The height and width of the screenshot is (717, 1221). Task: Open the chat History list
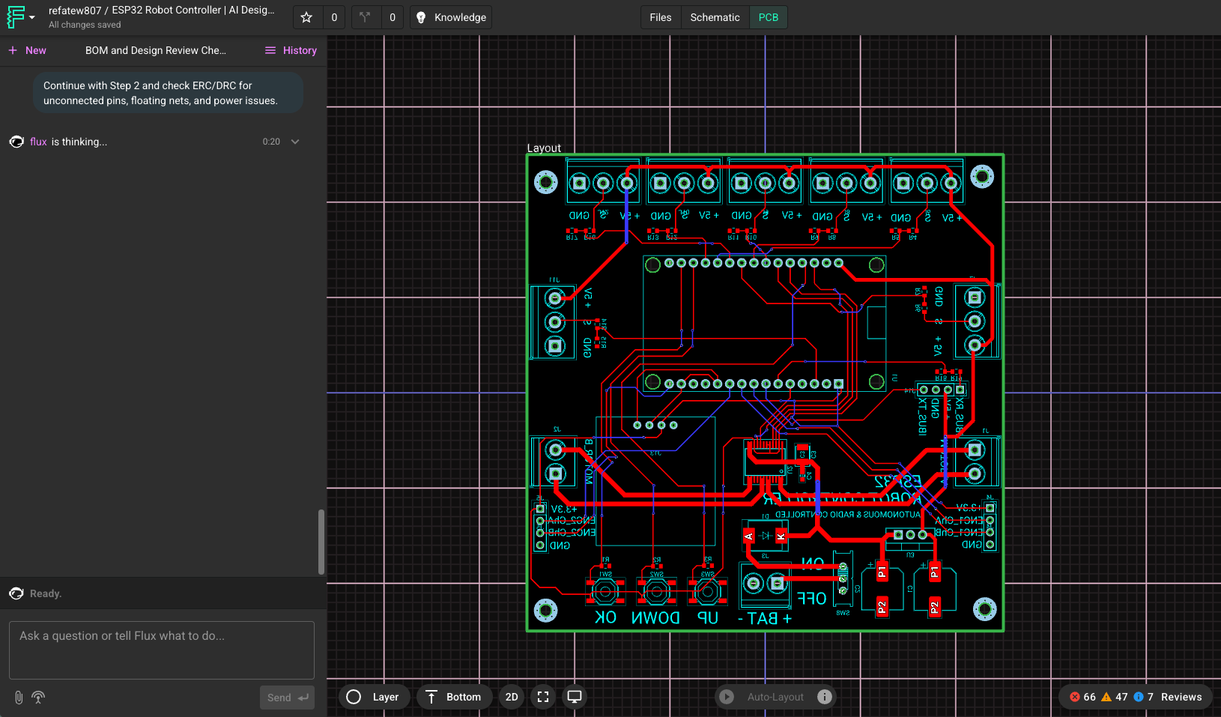click(x=291, y=50)
